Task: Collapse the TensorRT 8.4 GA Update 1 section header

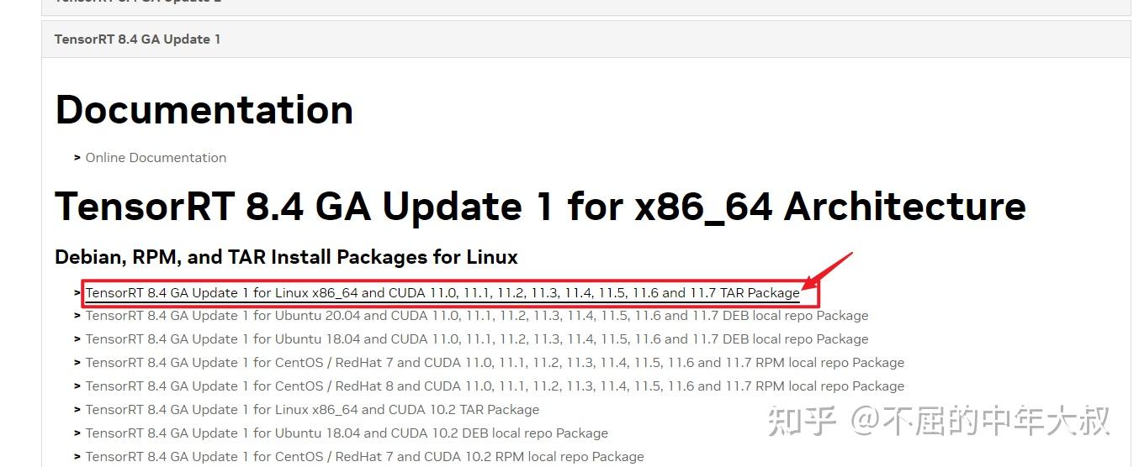Action: 137,39
